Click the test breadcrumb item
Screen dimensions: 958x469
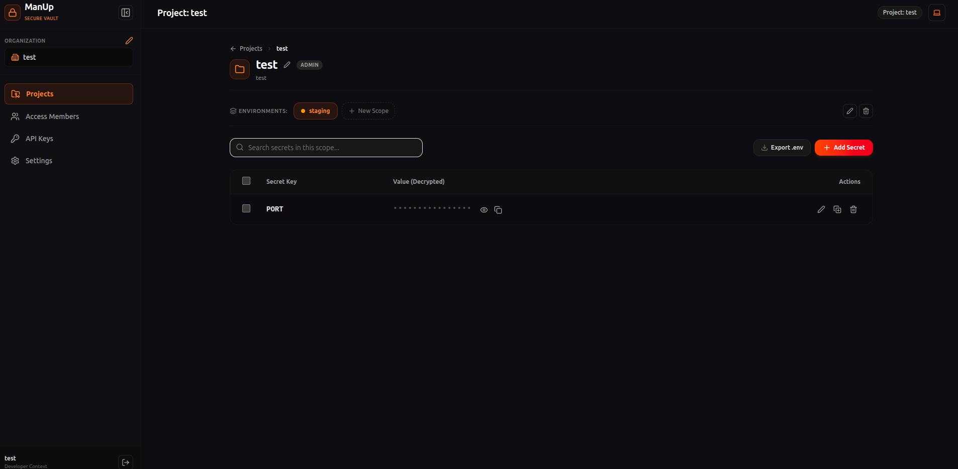[282, 49]
